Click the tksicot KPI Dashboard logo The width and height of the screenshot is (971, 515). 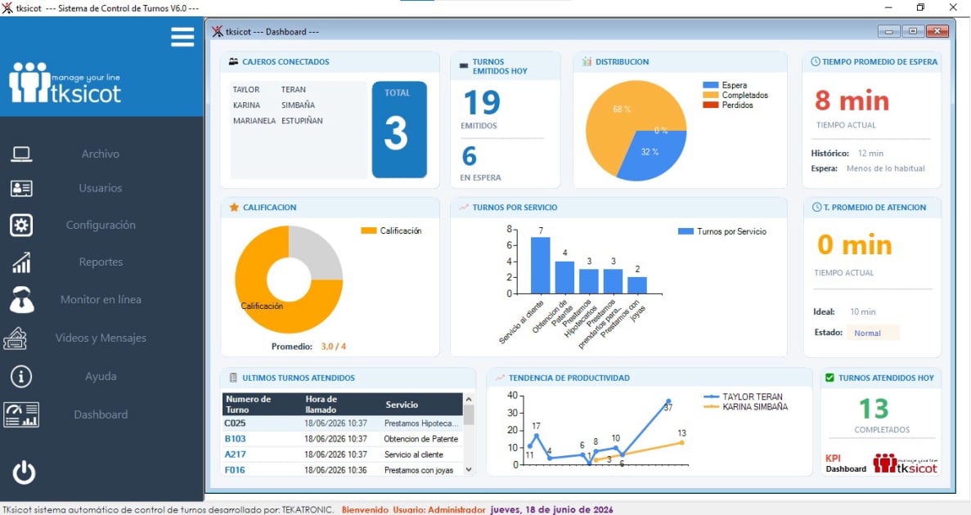(x=906, y=463)
